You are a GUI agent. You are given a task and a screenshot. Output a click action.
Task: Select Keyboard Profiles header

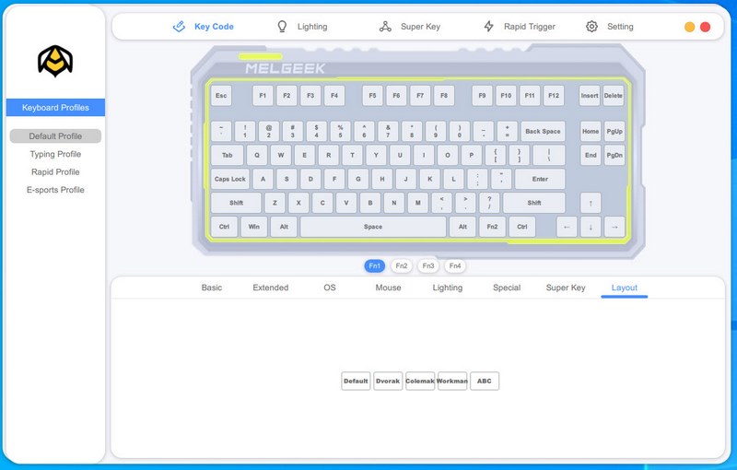click(55, 108)
